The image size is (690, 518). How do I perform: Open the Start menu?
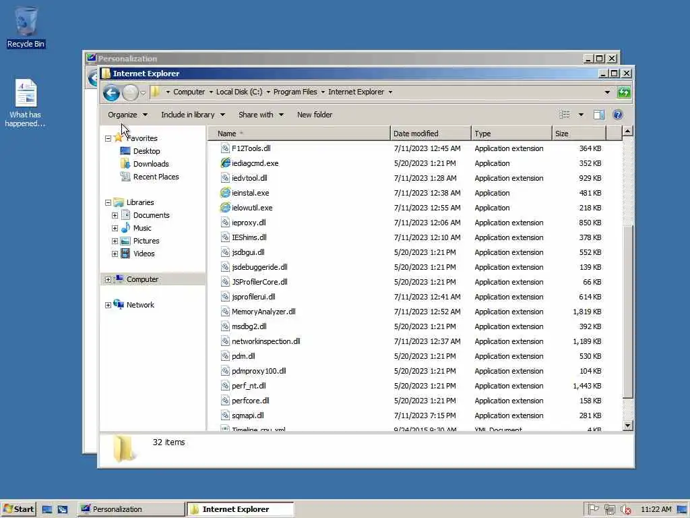click(x=18, y=509)
